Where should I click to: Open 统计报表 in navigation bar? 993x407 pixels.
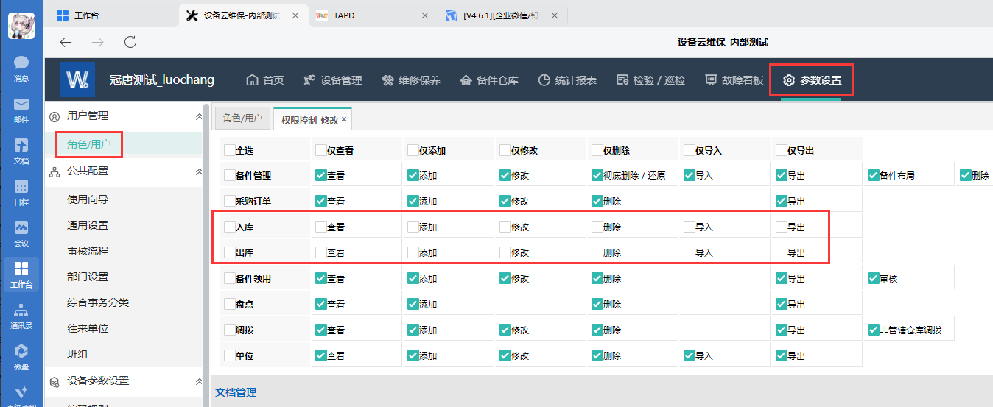566,80
